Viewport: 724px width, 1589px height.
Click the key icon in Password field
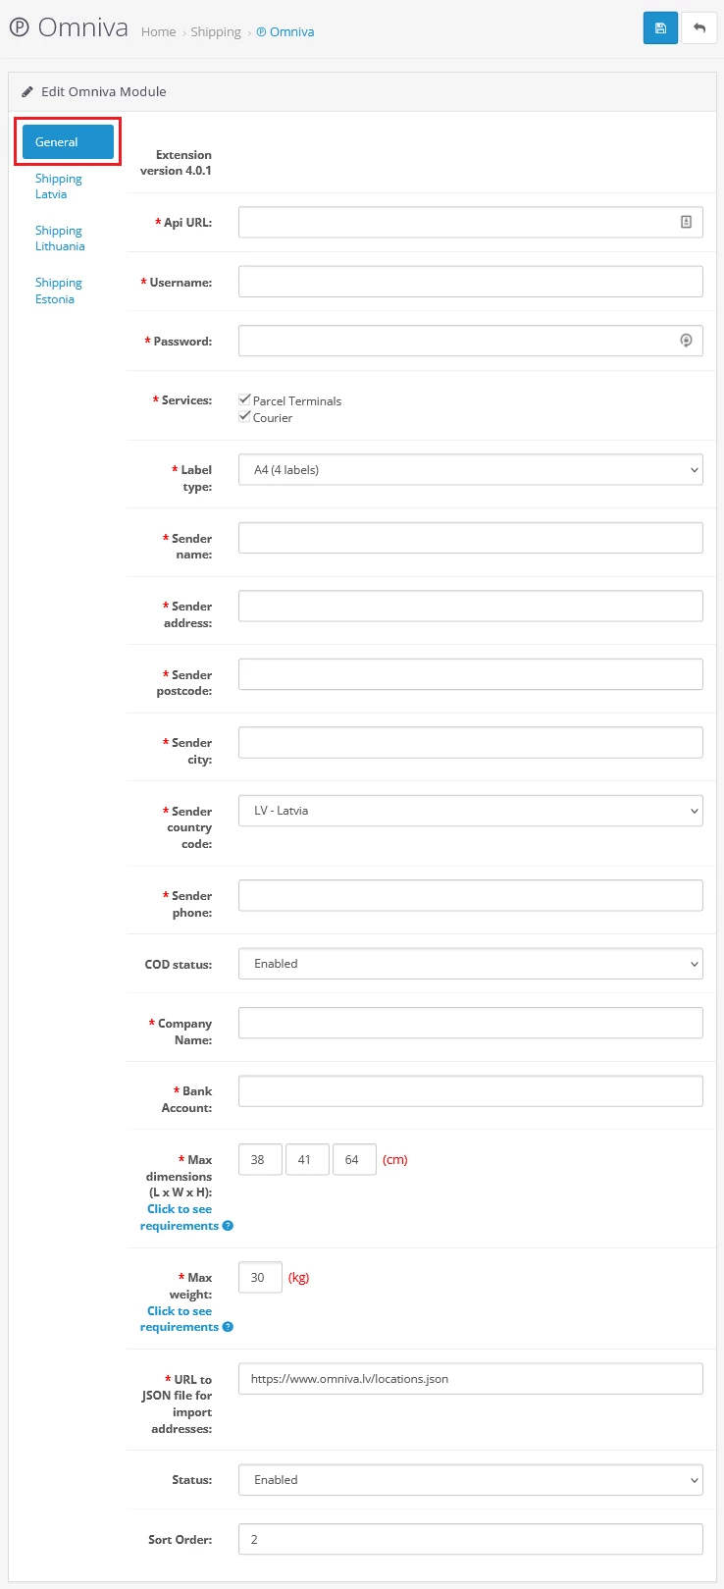(686, 341)
